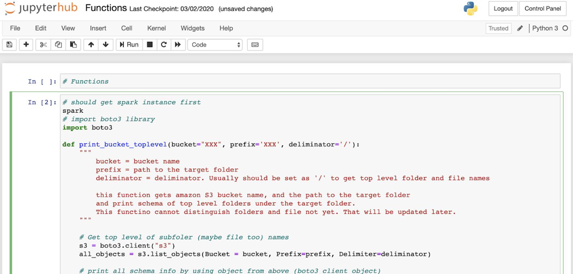573x274 pixels.
Task: Open the Help menu
Action: (x=226, y=28)
